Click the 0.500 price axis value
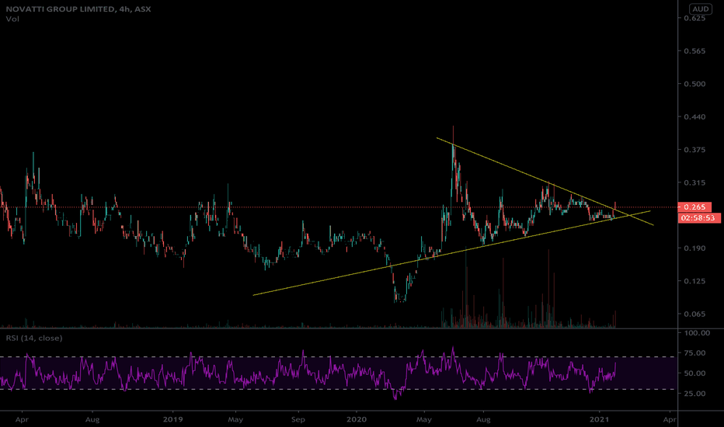The width and height of the screenshot is (724, 427). (x=694, y=84)
